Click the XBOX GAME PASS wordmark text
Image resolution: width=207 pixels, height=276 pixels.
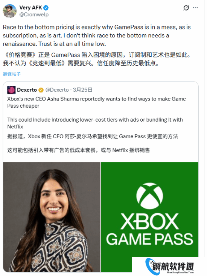coord(150,229)
